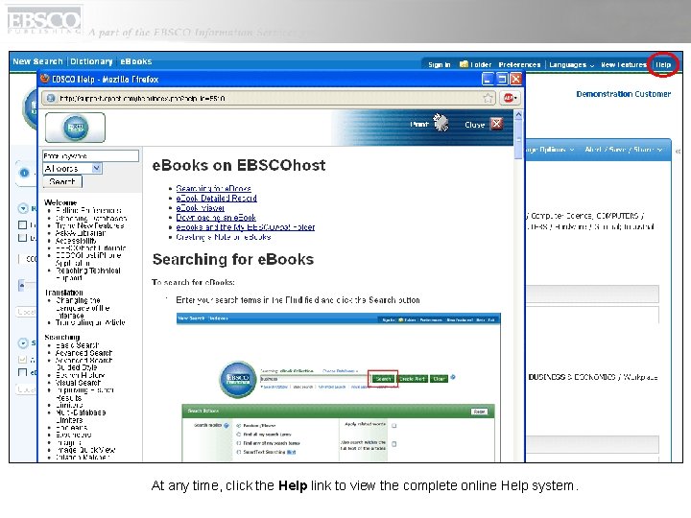The height and width of the screenshot is (518, 691).
Task: Open Downloading an eBook link
Action: (x=216, y=218)
